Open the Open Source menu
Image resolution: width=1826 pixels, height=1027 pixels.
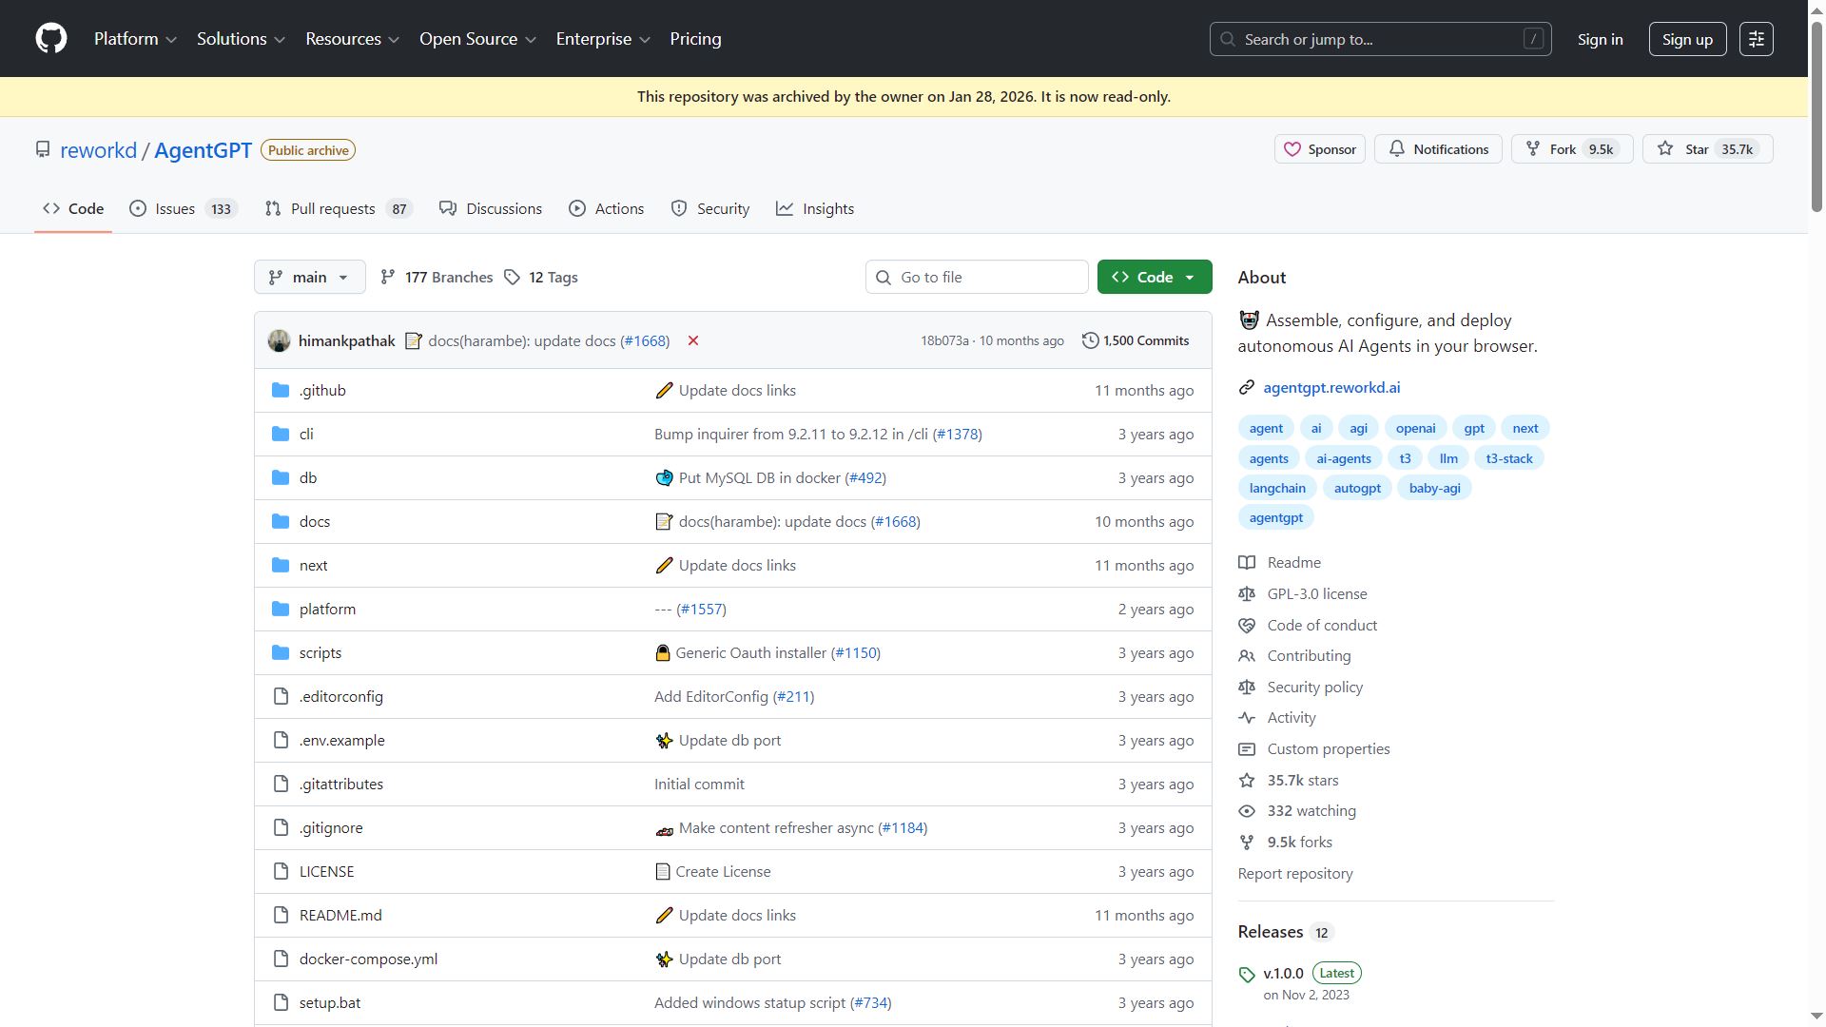coord(477,39)
